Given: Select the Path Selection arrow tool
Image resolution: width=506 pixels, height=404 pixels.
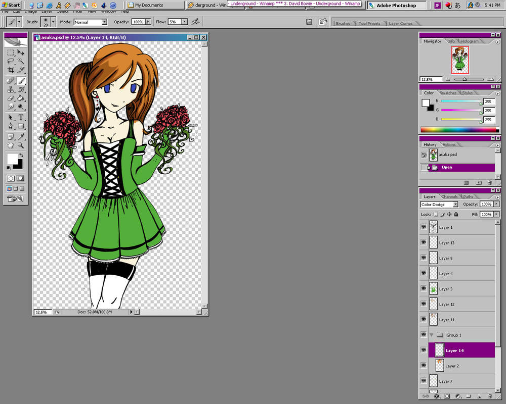Looking at the screenshot, I should 11,117.
